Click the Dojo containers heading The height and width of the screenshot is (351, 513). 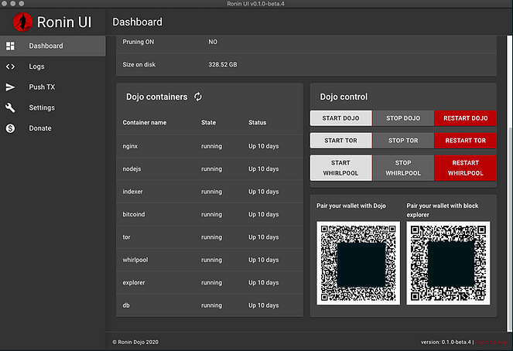tap(157, 97)
